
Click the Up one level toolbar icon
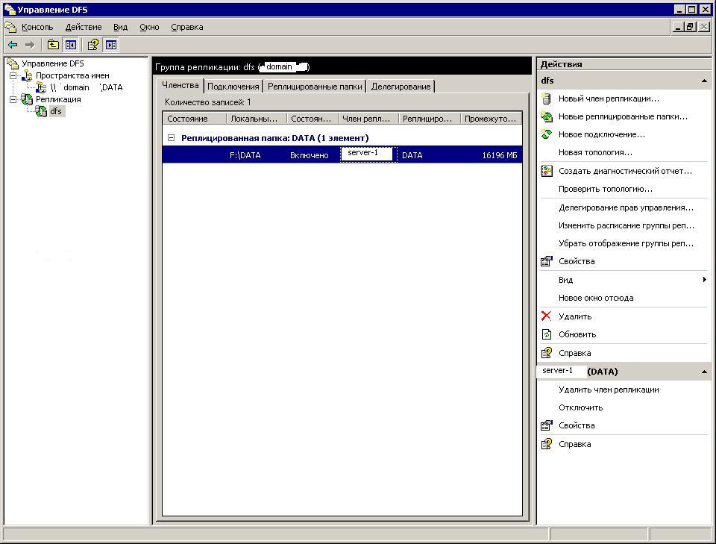(x=54, y=45)
